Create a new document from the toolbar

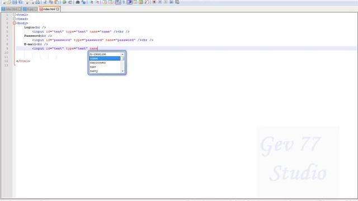(3, 2)
